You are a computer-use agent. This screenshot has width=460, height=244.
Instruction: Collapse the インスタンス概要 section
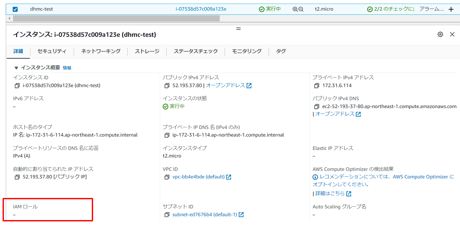click(16, 68)
